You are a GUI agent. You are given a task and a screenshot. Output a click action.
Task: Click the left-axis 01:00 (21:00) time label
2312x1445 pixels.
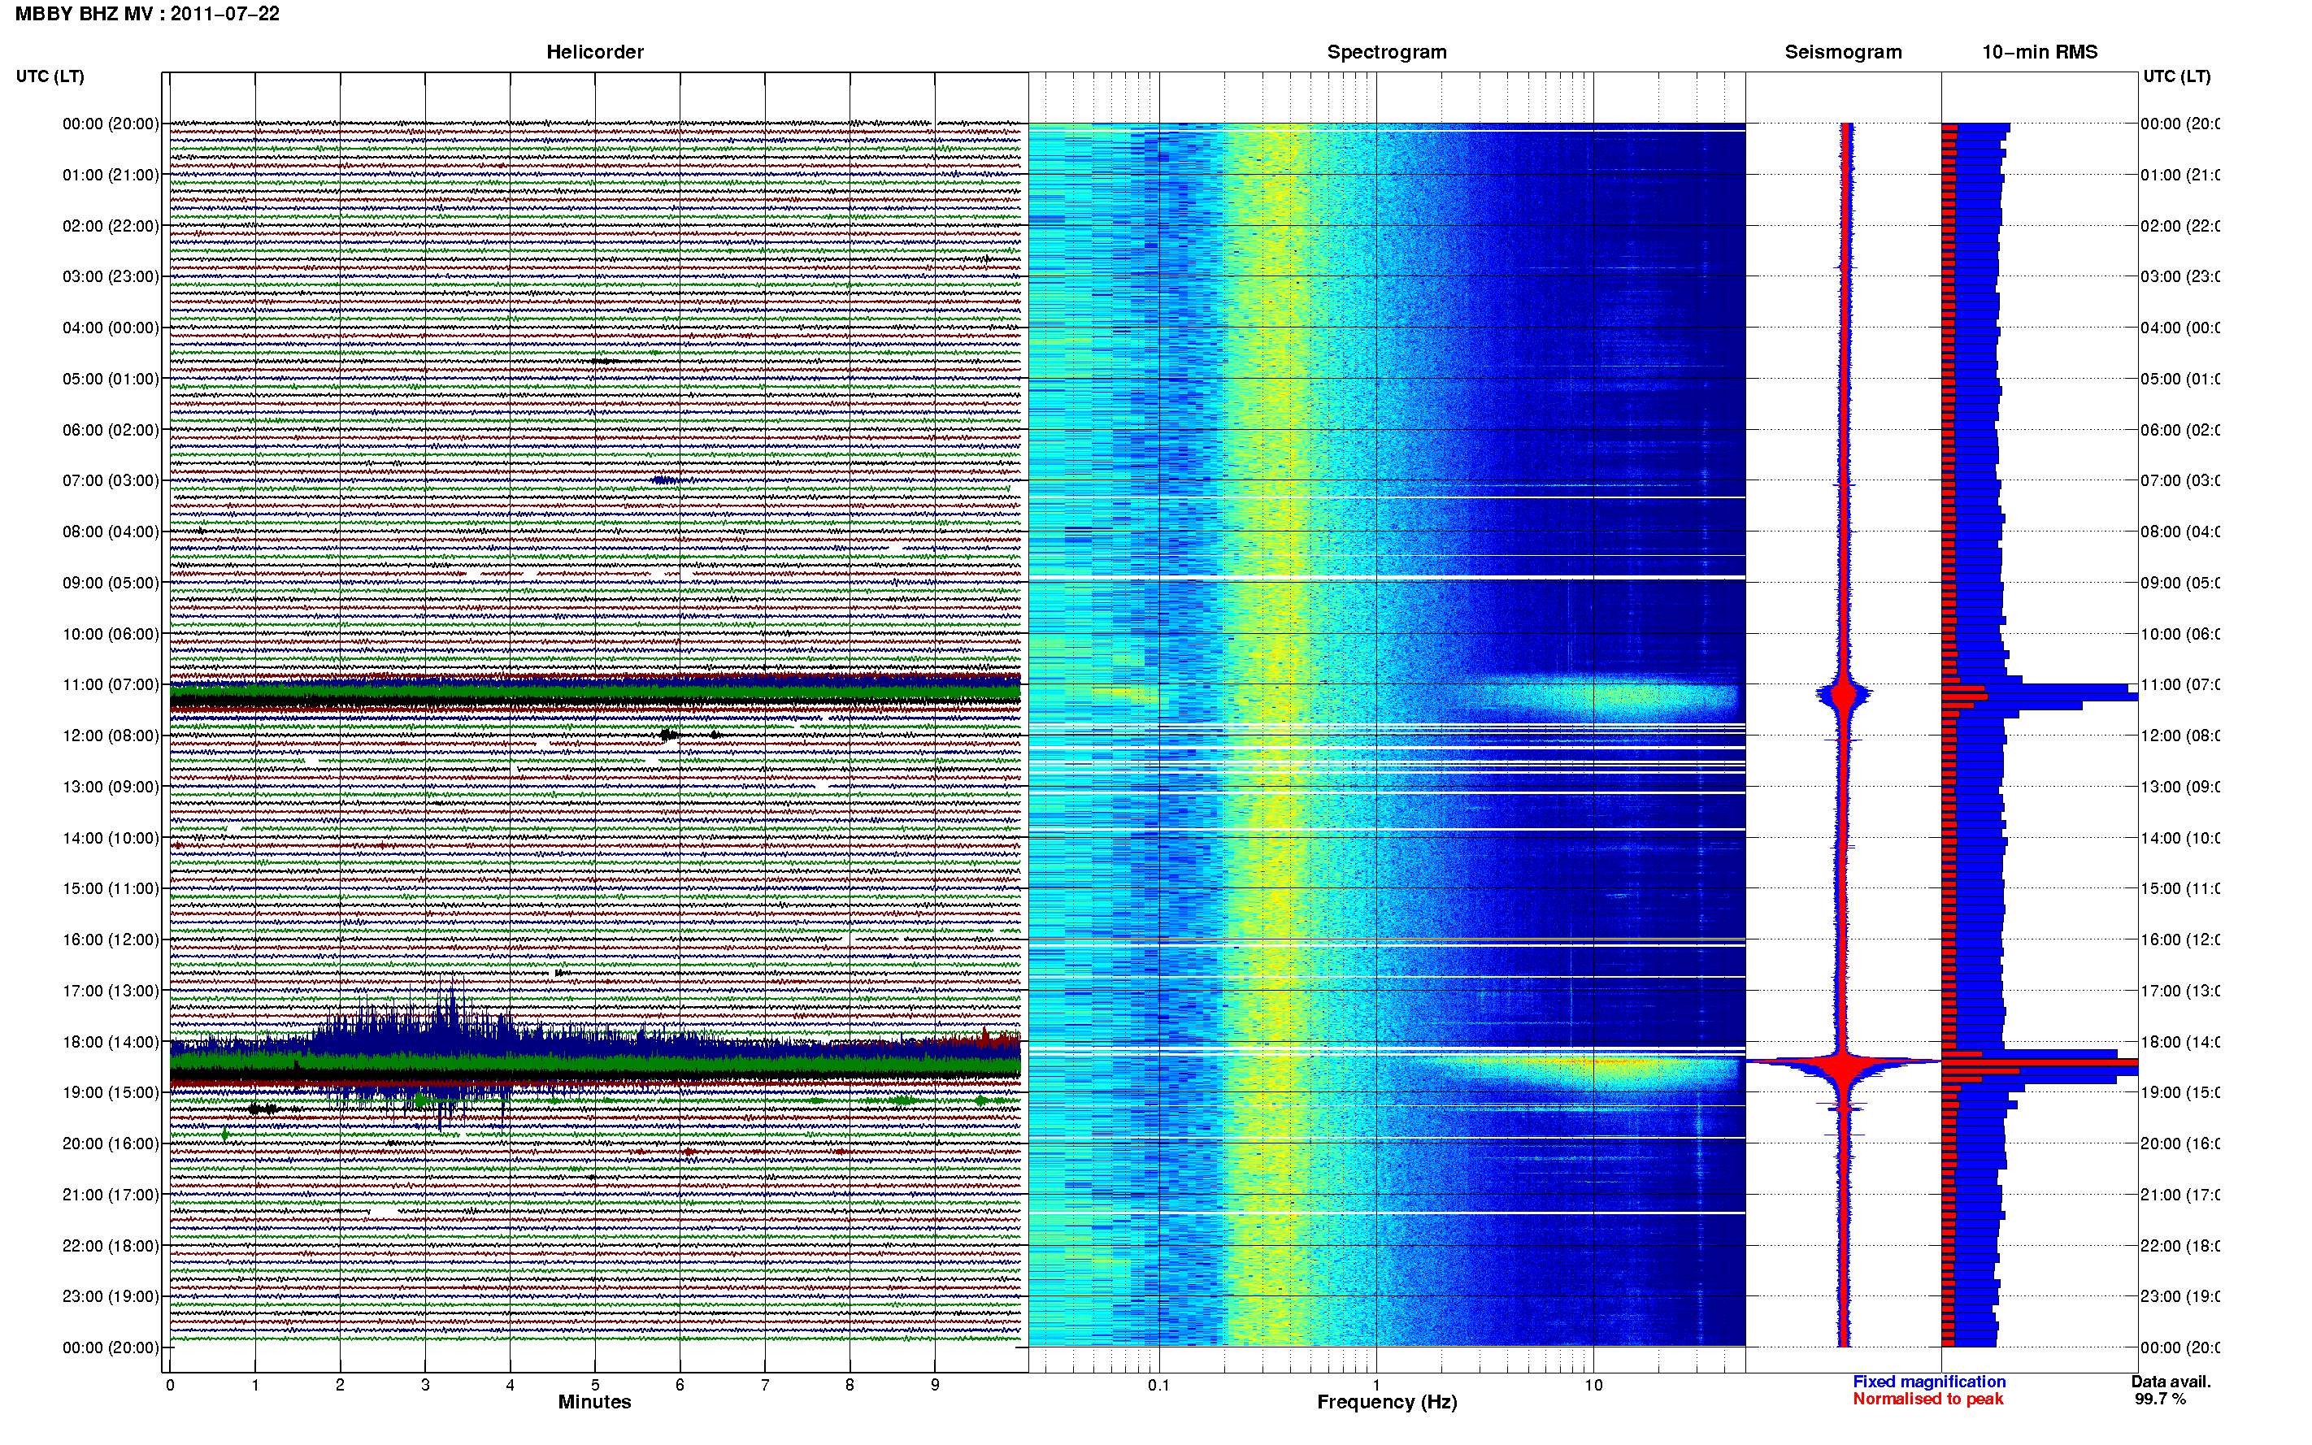[111, 175]
